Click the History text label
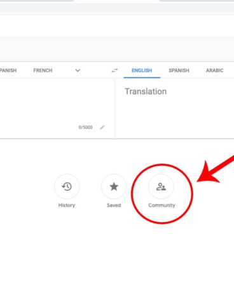 tap(67, 205)
